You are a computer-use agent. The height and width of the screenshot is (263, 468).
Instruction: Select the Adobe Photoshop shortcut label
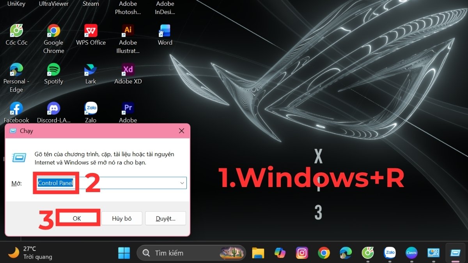[x=128, y=8]
